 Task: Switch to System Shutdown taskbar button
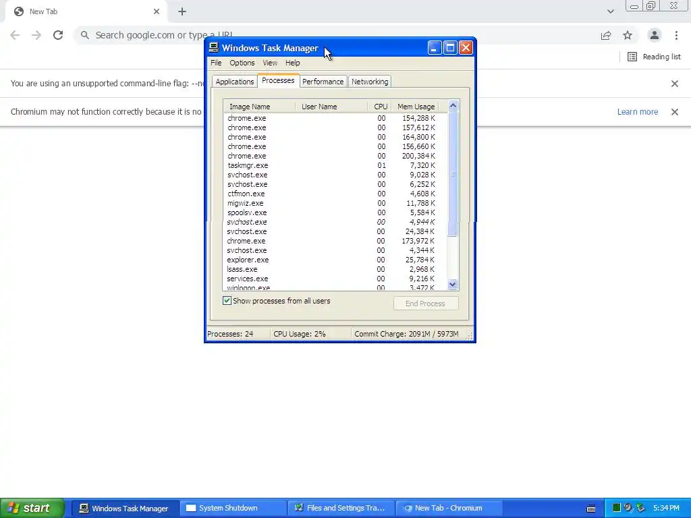point(232,509)
